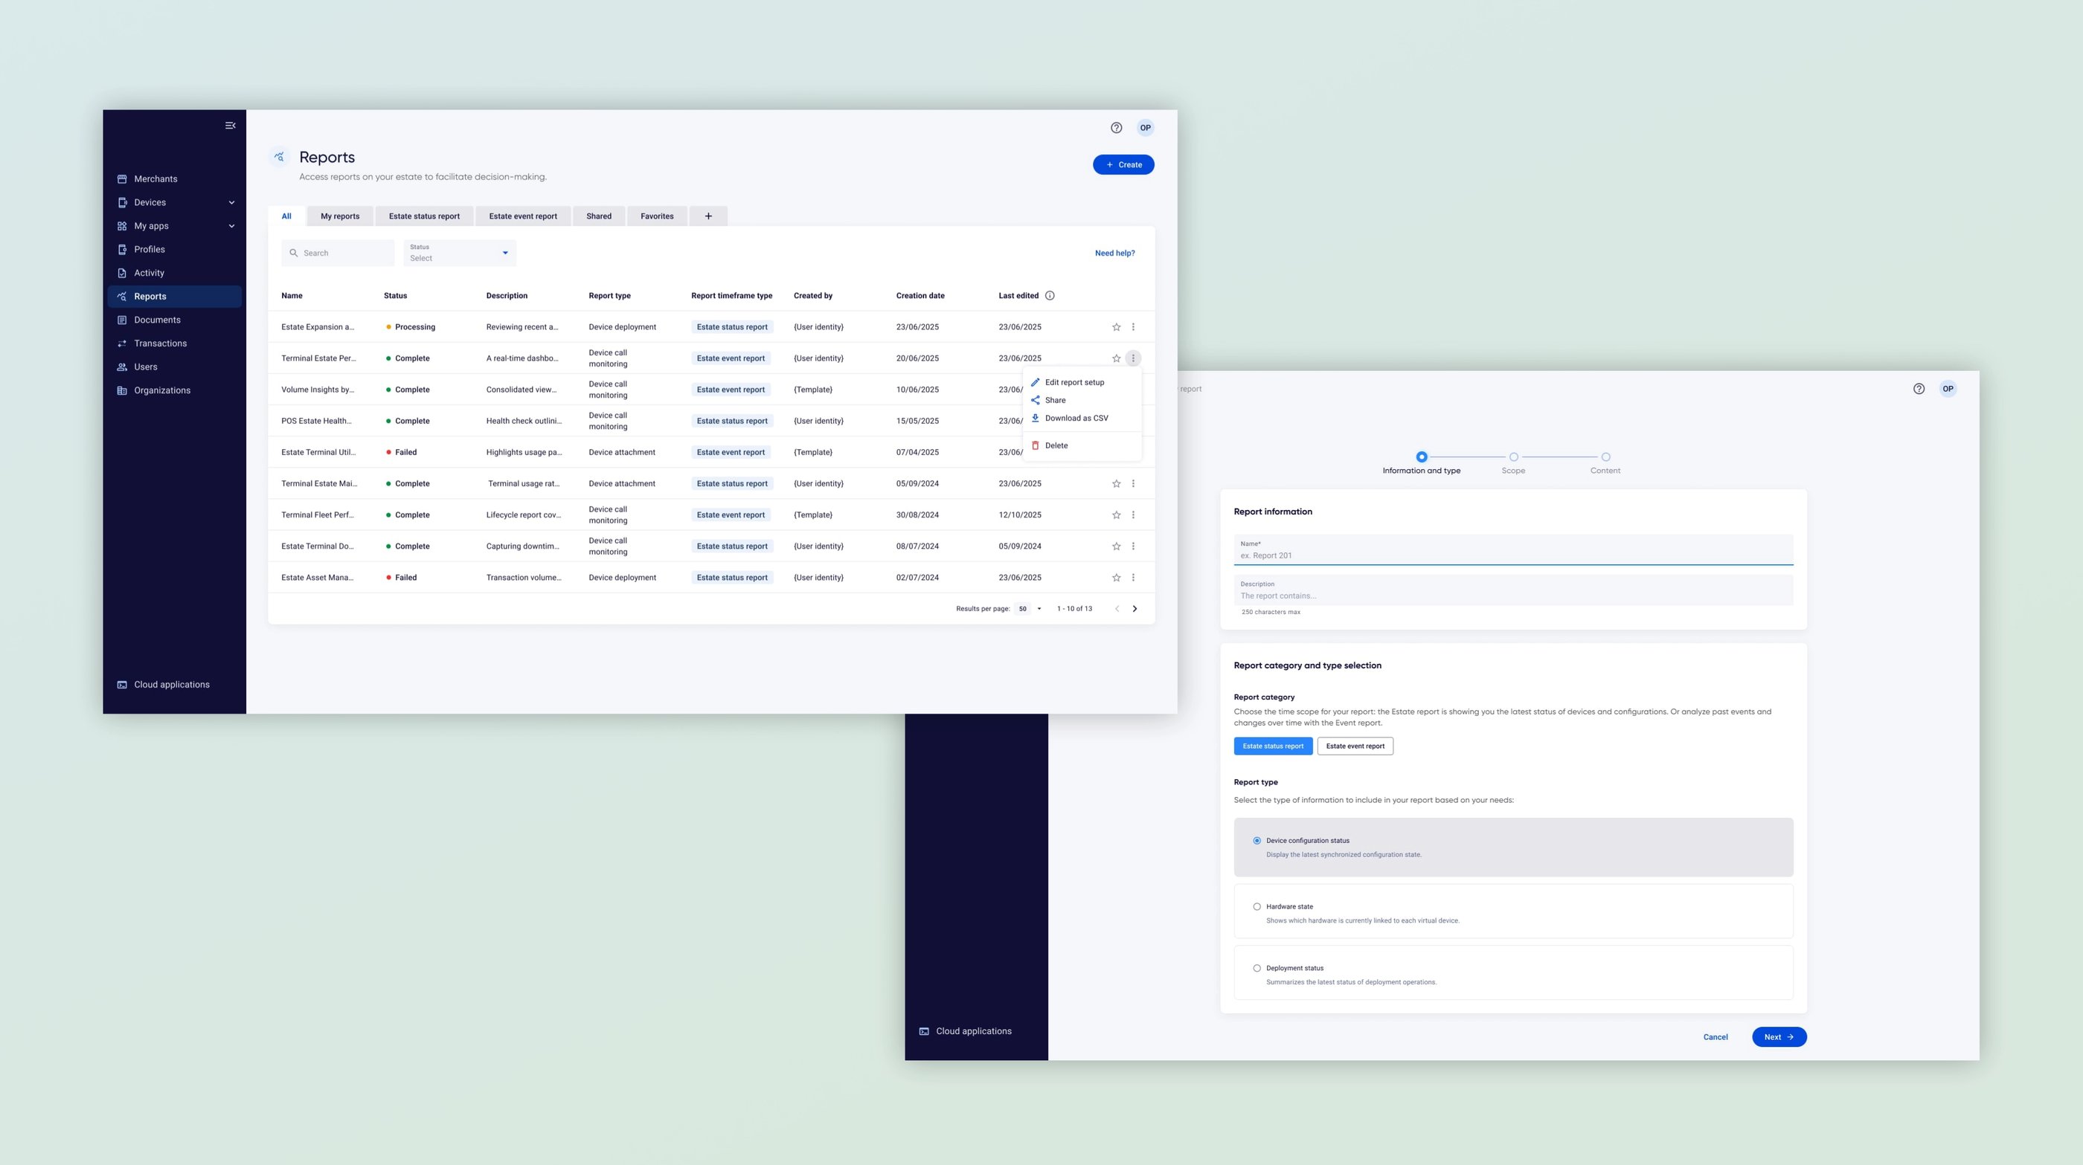Expand the Devices sidebar section
Screen dimensions: 2083x1165
point(231,203)
